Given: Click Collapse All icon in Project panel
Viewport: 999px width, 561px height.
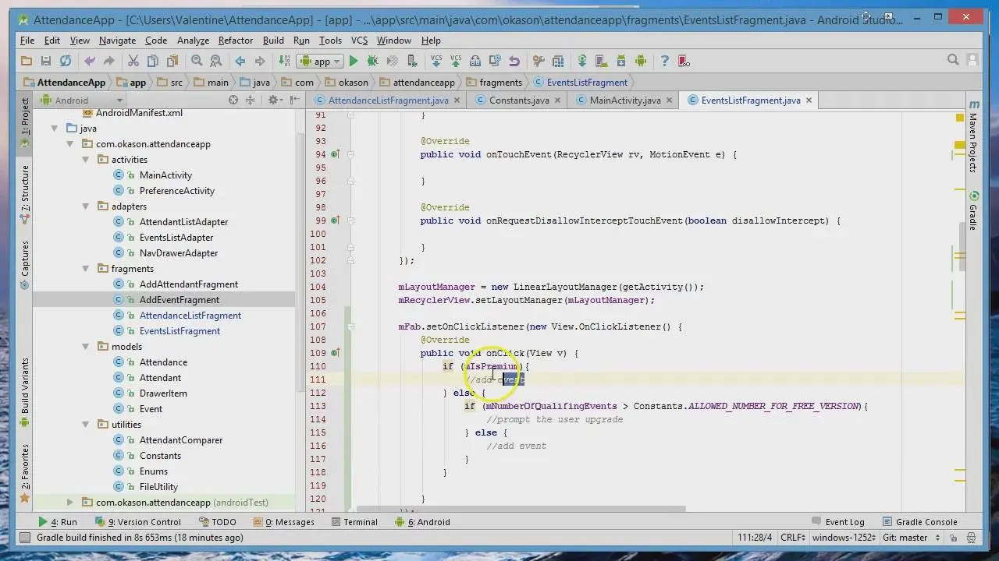Looking at the screenshot, I should coord(250,100).
